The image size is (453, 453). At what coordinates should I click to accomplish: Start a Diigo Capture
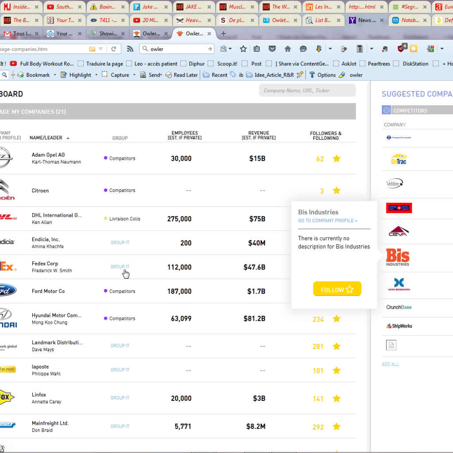click(x=115, y=75)
